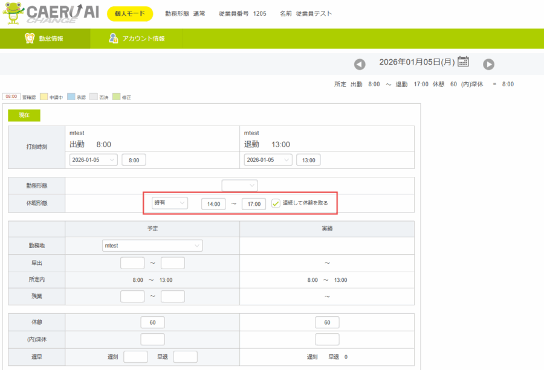Image resolution: width=544 pixels, height=370 pixels.
Task: Click the 13:00 clock-out time field
Action: (x=308, y=160)
